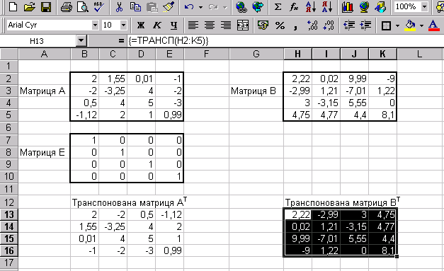444x271 pixels.
Task: Undo the last action
Action: pos(189,6)
